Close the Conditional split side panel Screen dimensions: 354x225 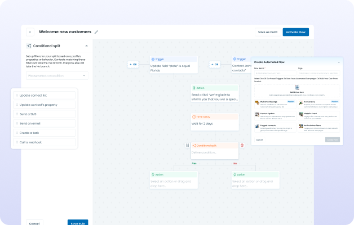pyautogui.click(x=86, y=46)
